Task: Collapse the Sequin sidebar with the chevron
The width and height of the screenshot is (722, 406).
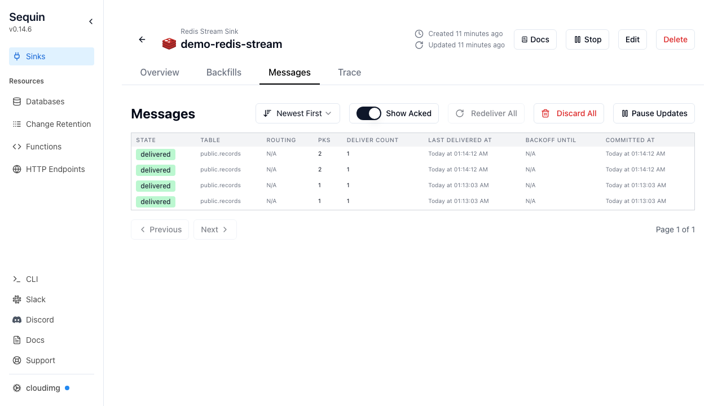Action: 91,21
